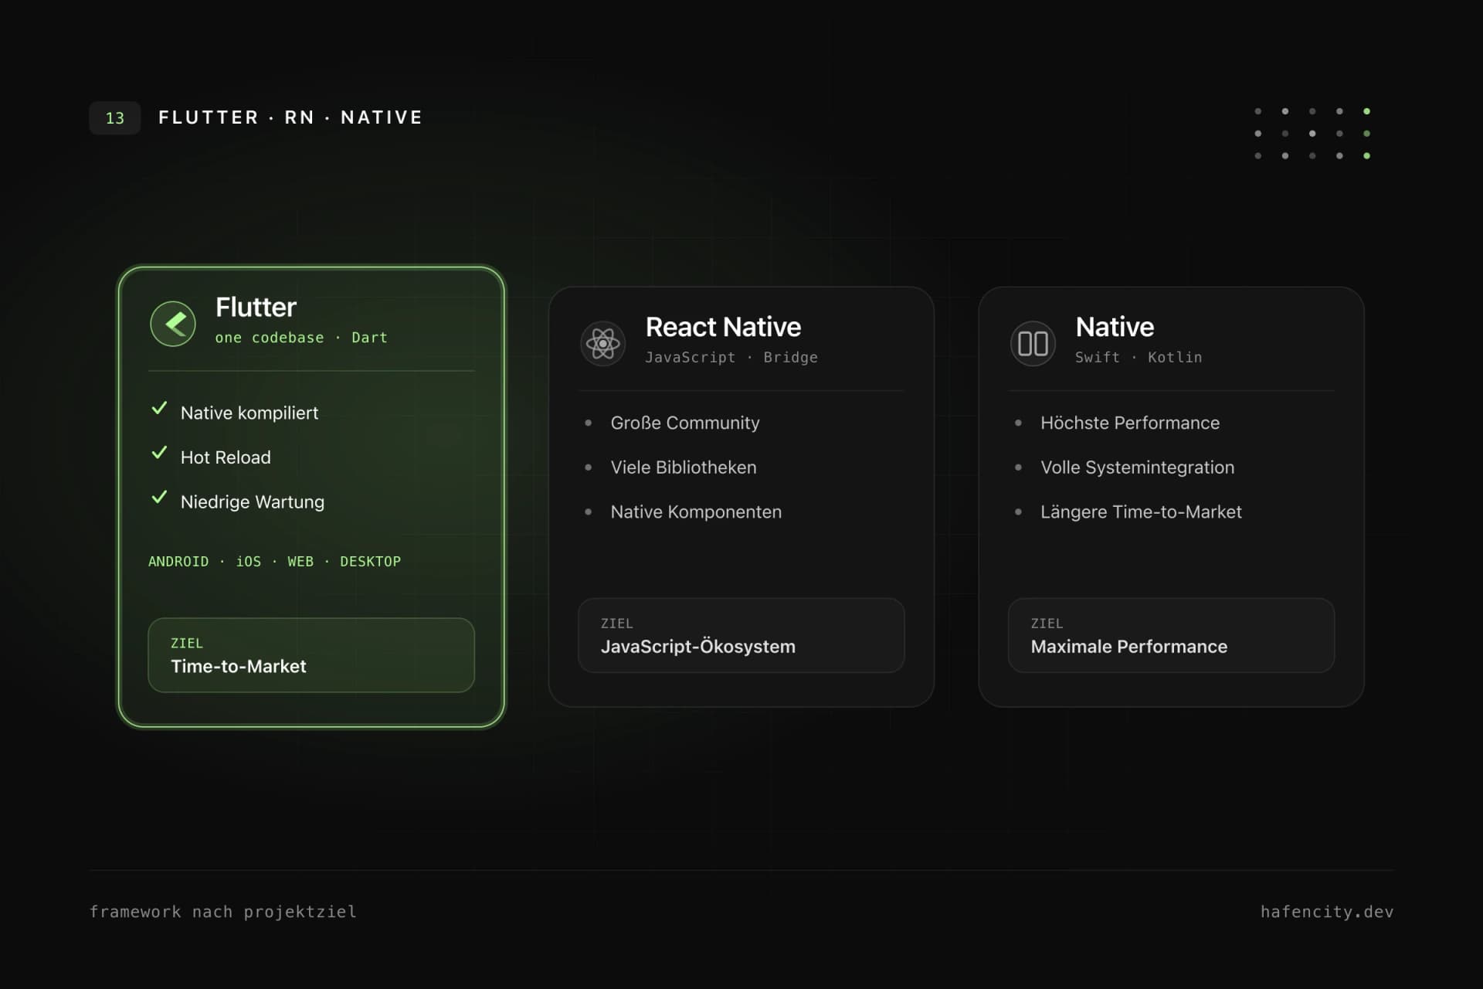Click the ANDROID platform label

pyautogui.click(x=178, y=562)
